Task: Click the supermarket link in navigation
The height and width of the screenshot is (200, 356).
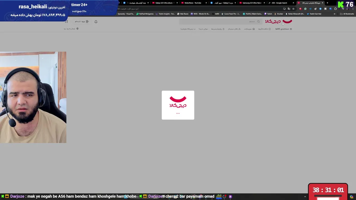Action: point(249,29)
